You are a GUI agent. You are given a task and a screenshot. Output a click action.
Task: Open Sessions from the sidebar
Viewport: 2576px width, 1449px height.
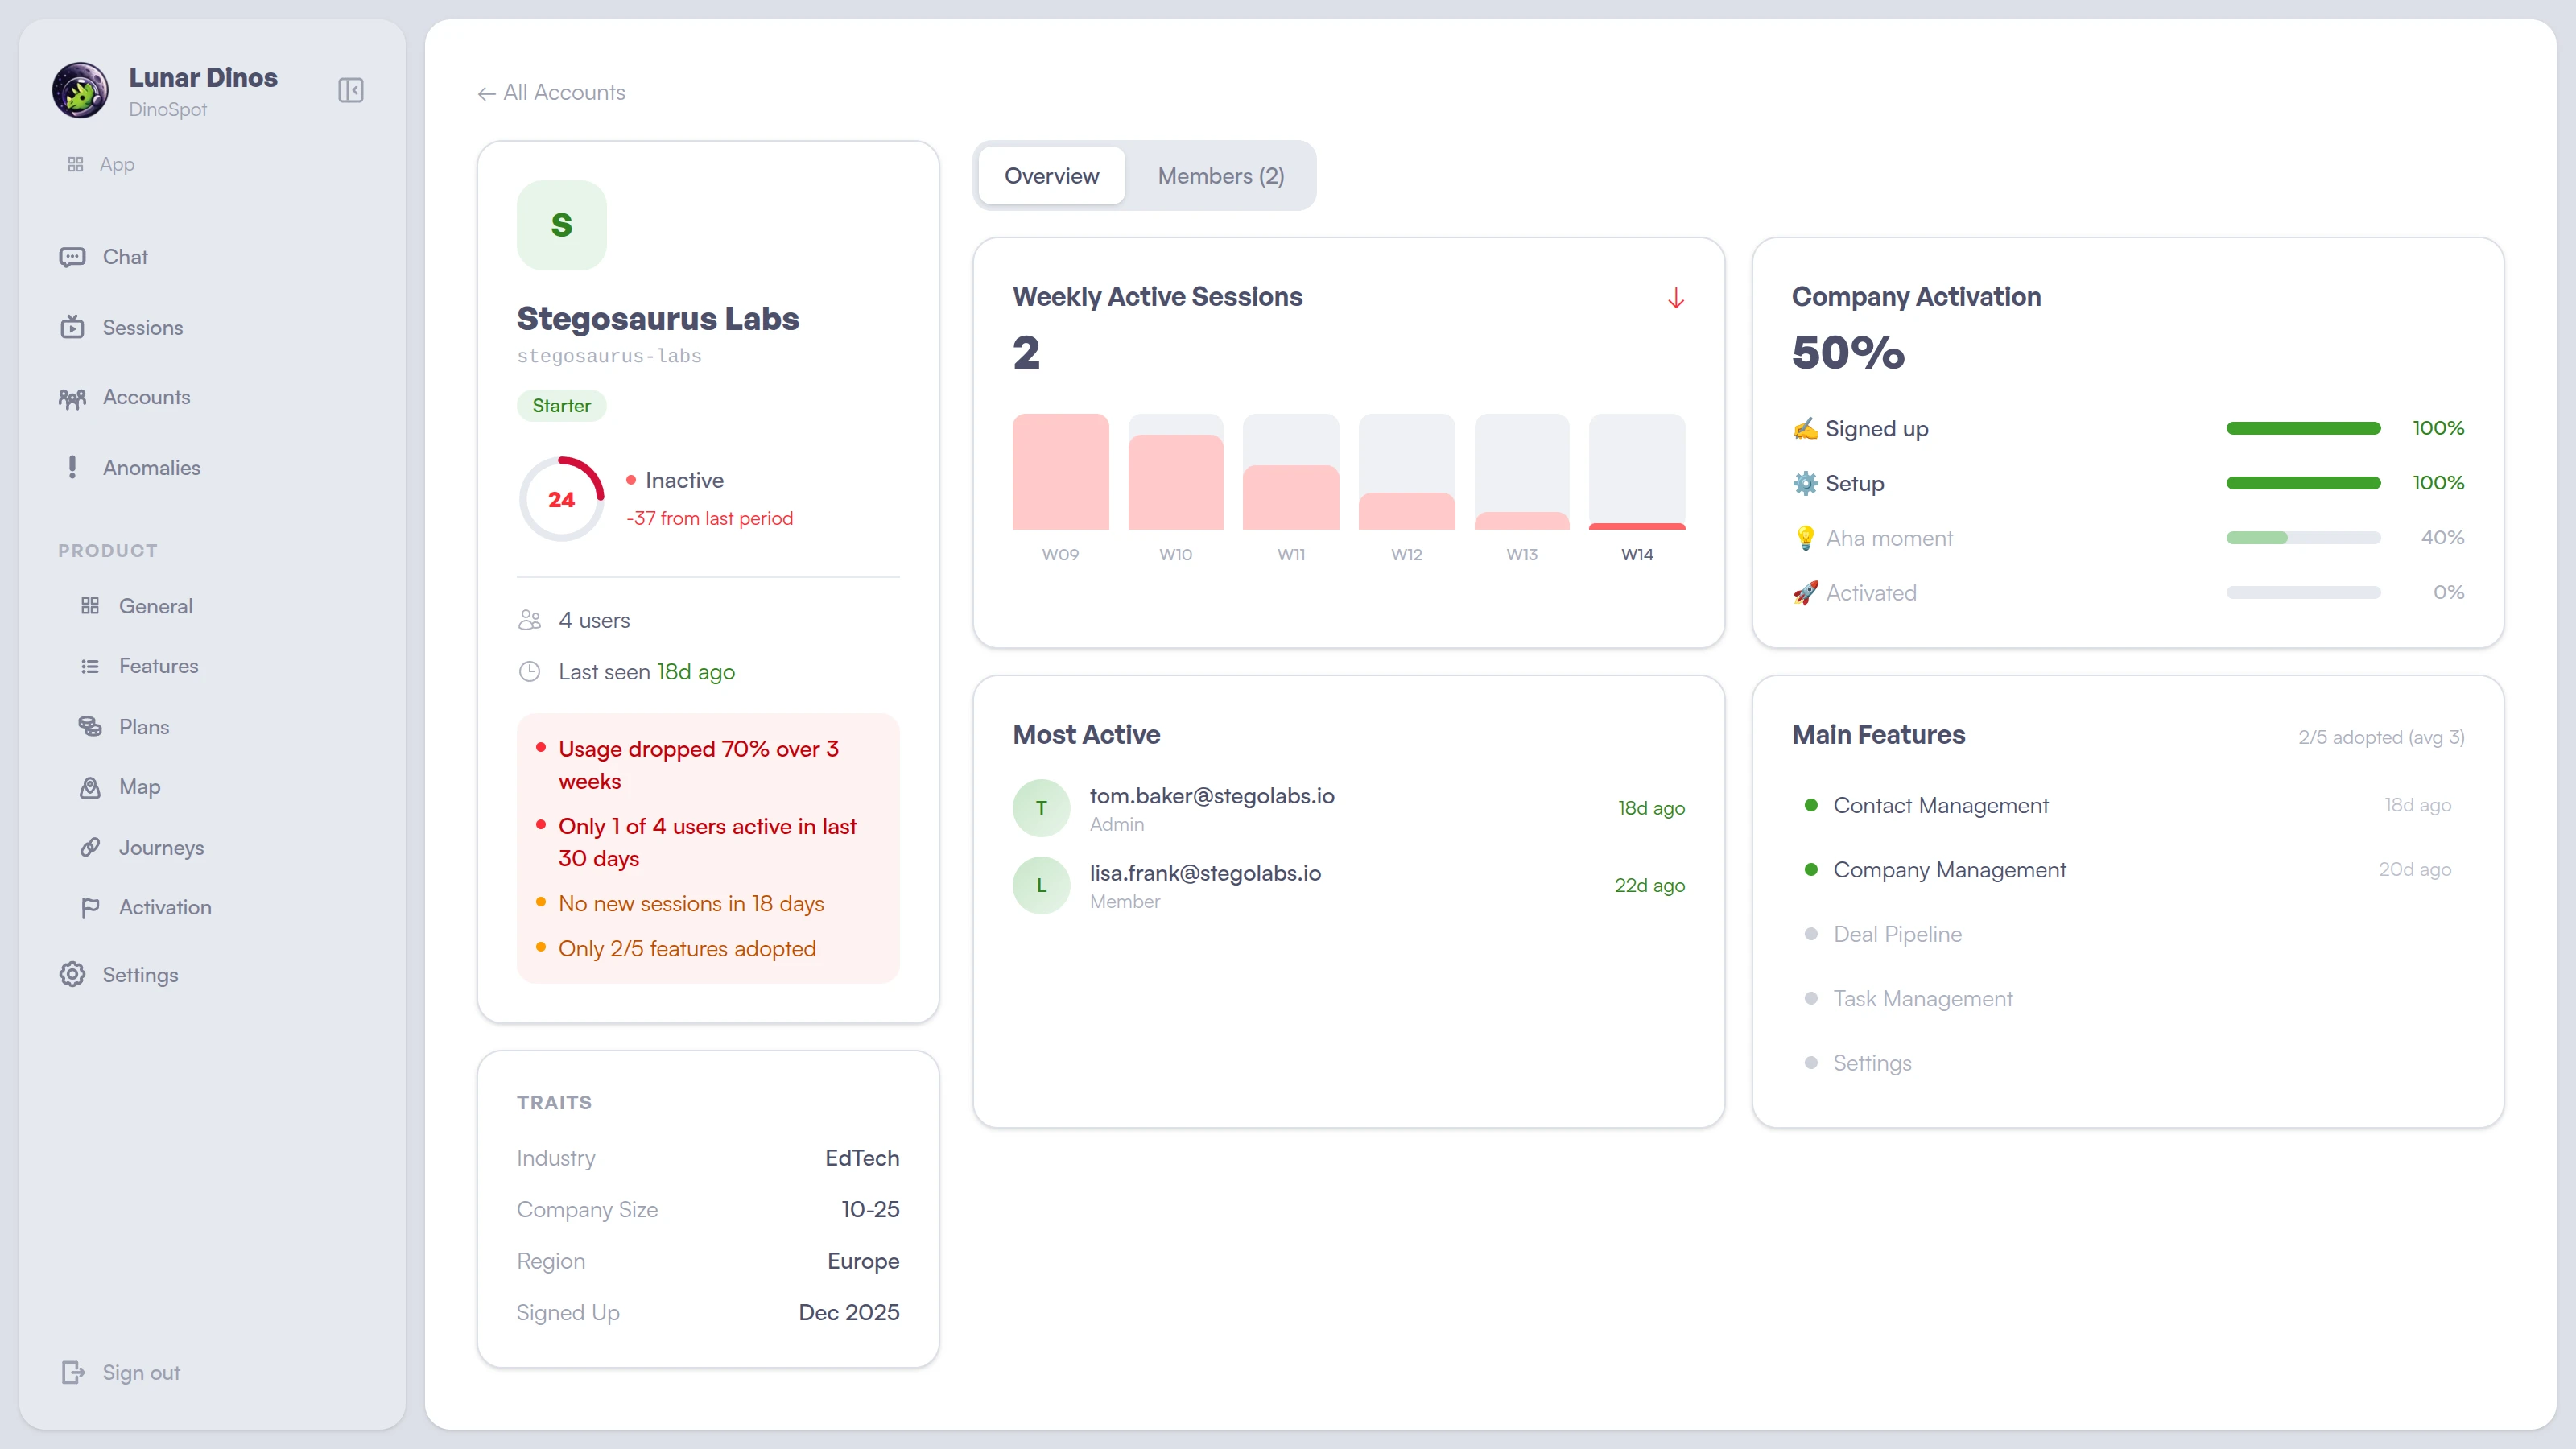click(x=142, y=327)
